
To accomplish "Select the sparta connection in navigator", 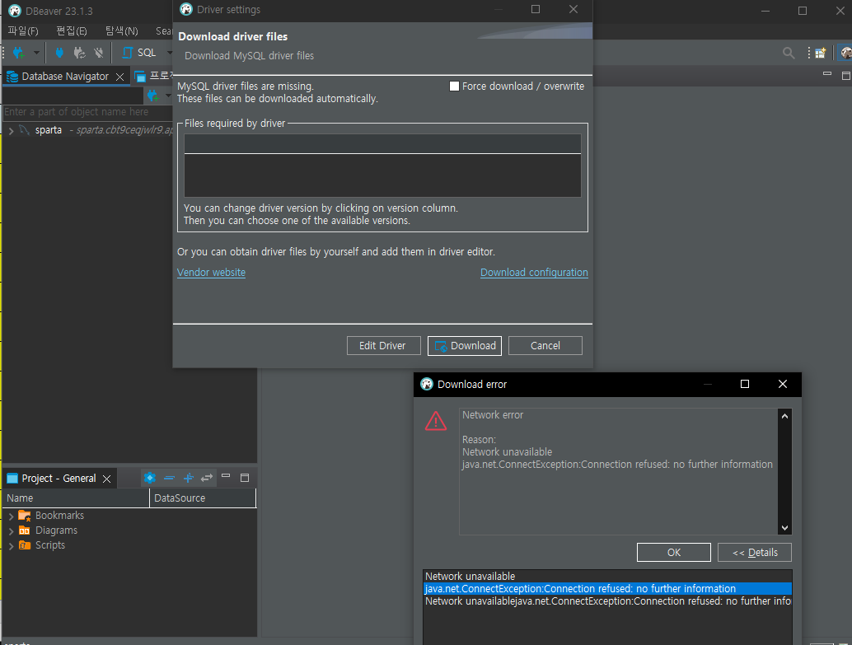I will point(49,130).
